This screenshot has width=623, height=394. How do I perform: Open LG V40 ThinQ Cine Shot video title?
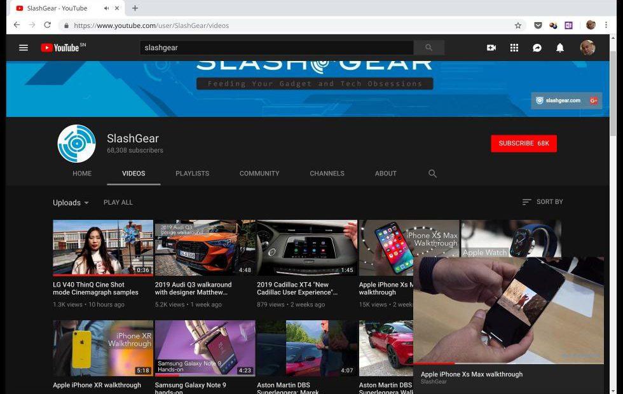pyautogui.click(x=96, y=289)
